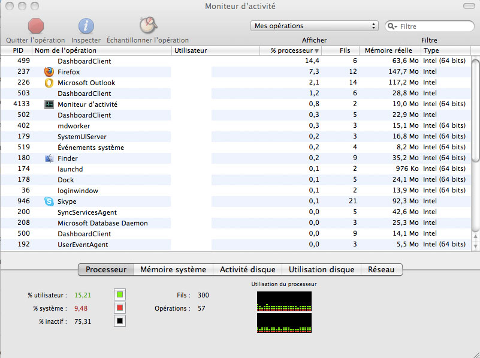Click the upper processor usage graph
480x358 pixels.
(x=285, y=302)
